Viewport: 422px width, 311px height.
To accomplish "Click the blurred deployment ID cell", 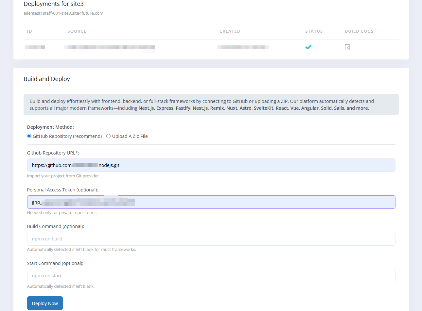I will click(35, 47).
